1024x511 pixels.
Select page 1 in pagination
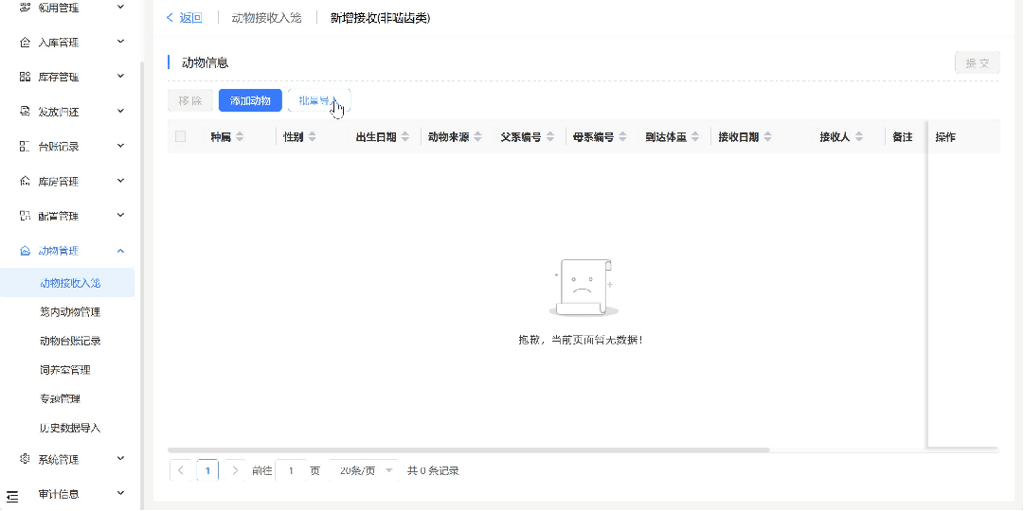(207, 470)
